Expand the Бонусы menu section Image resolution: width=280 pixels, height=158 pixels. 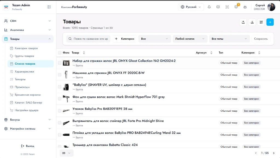pos(28,120)
